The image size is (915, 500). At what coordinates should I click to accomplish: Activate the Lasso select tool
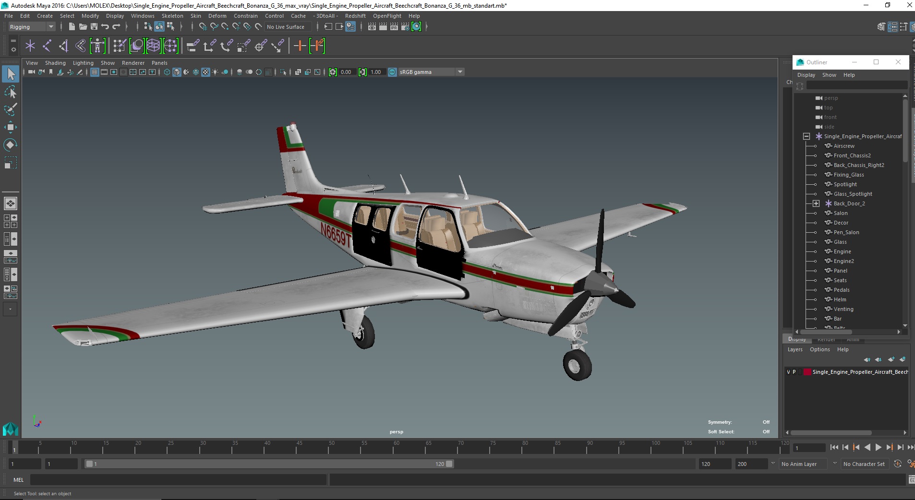[11, 92]
